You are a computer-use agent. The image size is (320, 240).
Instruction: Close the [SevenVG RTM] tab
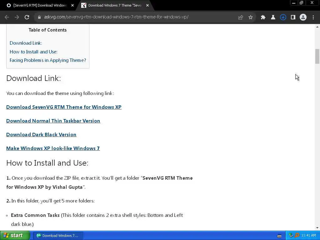(72, 6)
